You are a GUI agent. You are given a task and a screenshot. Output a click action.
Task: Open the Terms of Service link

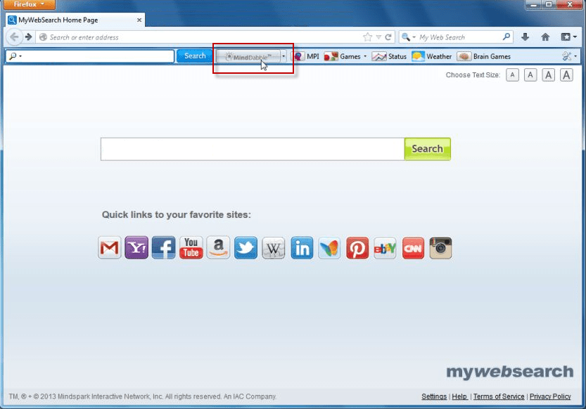click(499, 396)
